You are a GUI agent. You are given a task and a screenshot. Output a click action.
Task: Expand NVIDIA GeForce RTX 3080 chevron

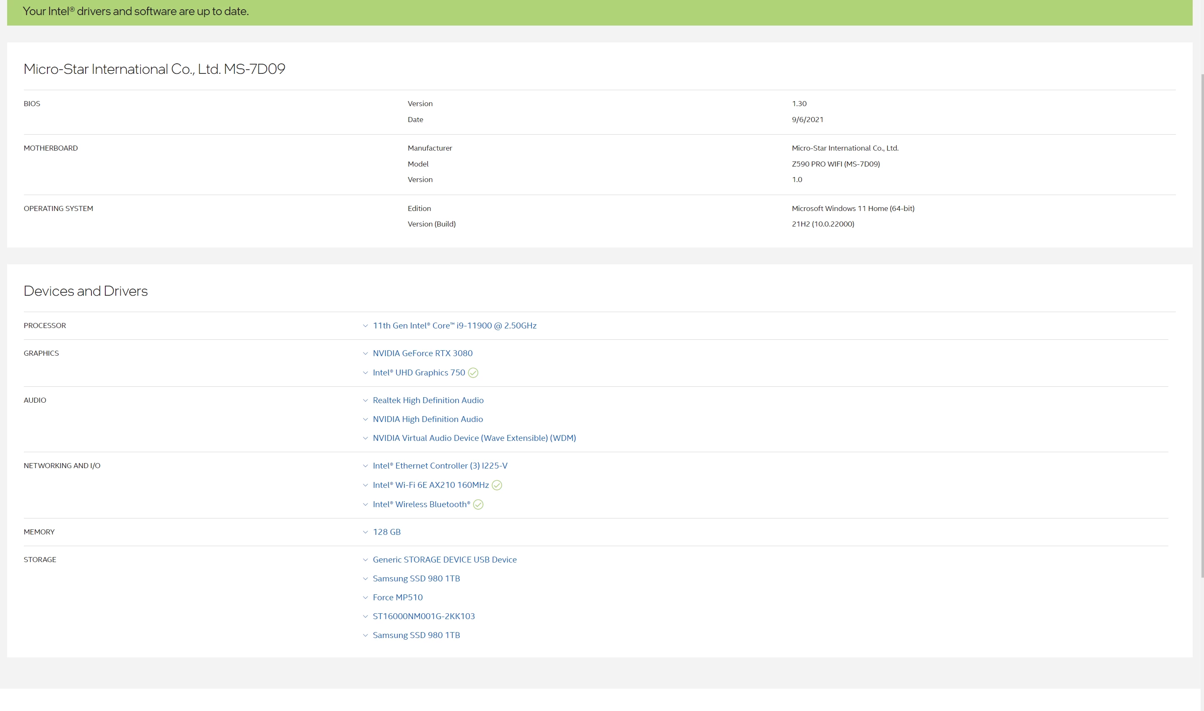(365, 354)
